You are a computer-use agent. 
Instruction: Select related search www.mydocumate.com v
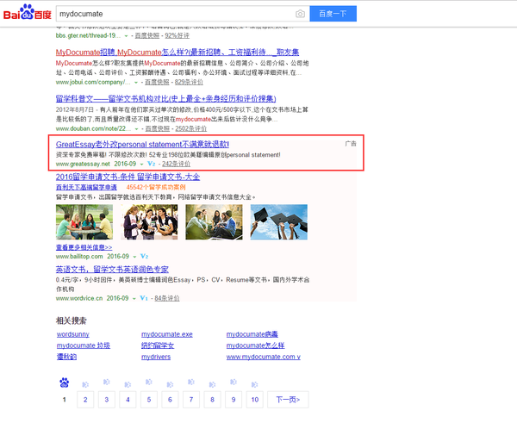point(264,357)
